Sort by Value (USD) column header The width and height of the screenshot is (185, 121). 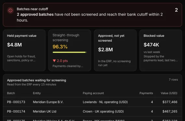(x=169, y=93)
